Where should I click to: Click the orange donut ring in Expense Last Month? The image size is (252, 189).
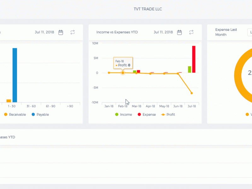point(238,76)
